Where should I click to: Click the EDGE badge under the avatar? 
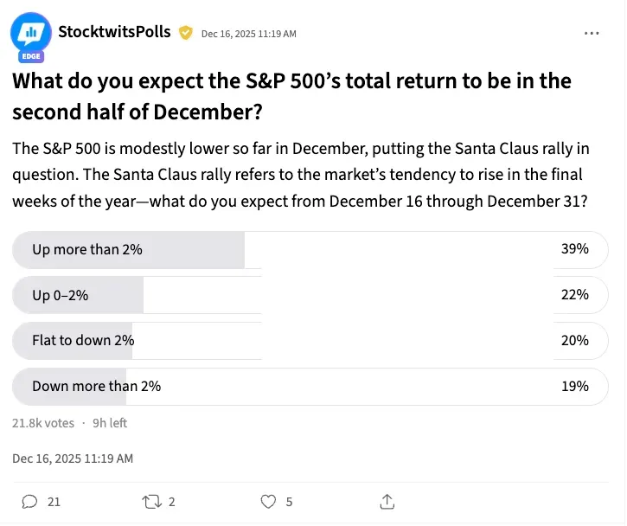(30, 55)
